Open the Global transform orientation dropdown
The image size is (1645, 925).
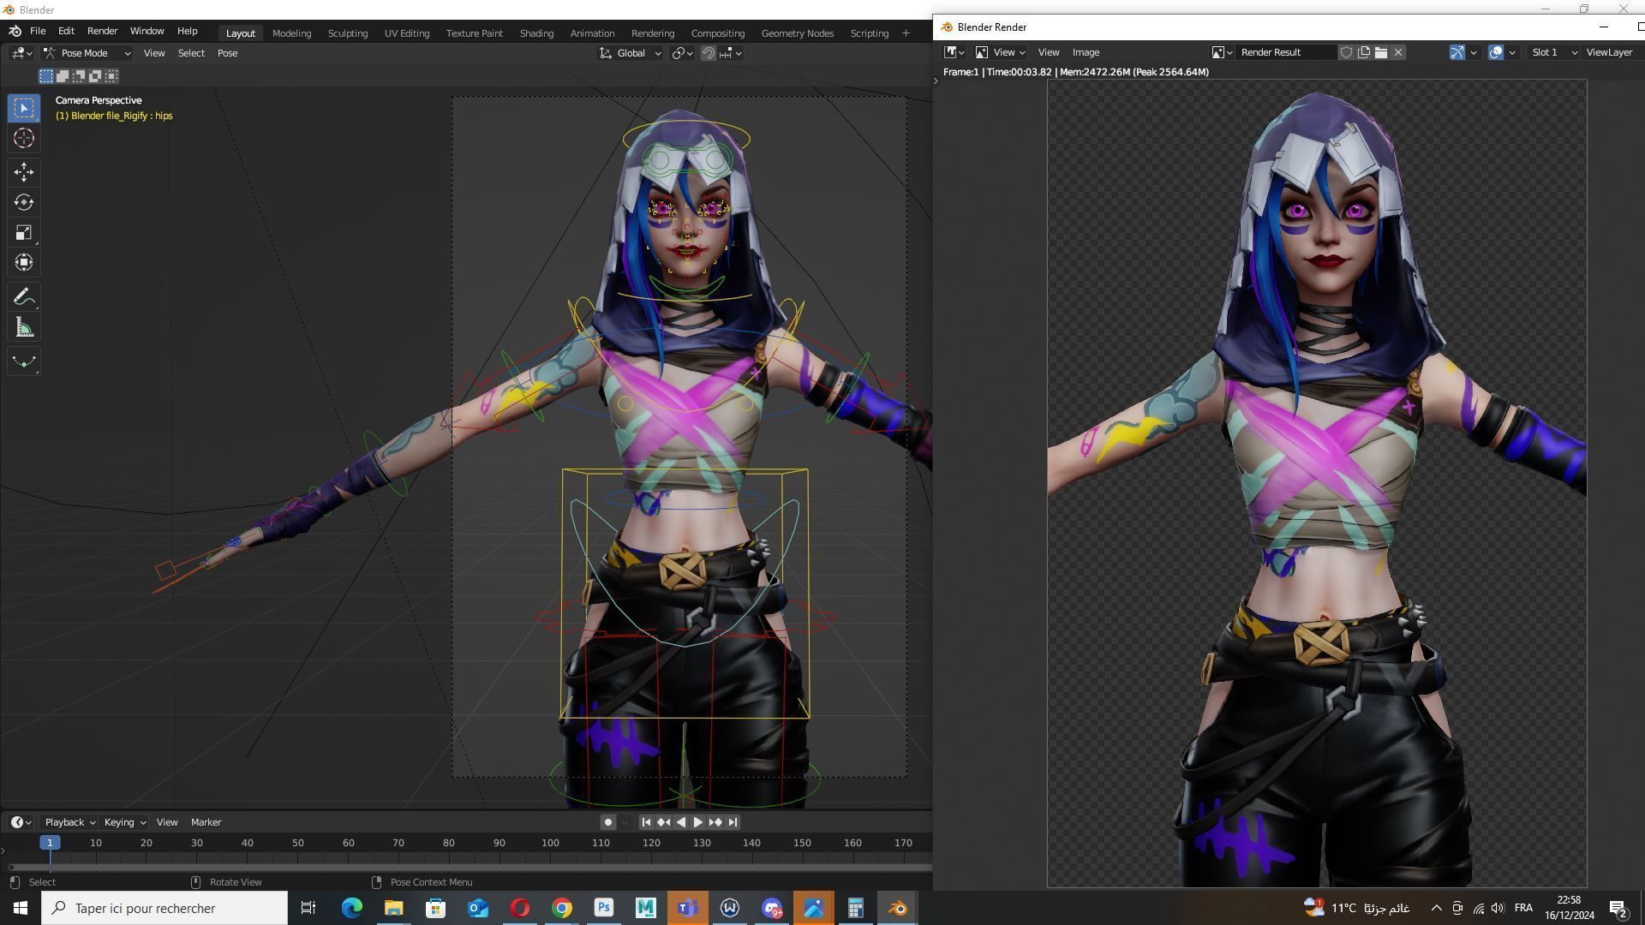coord(631,53)
